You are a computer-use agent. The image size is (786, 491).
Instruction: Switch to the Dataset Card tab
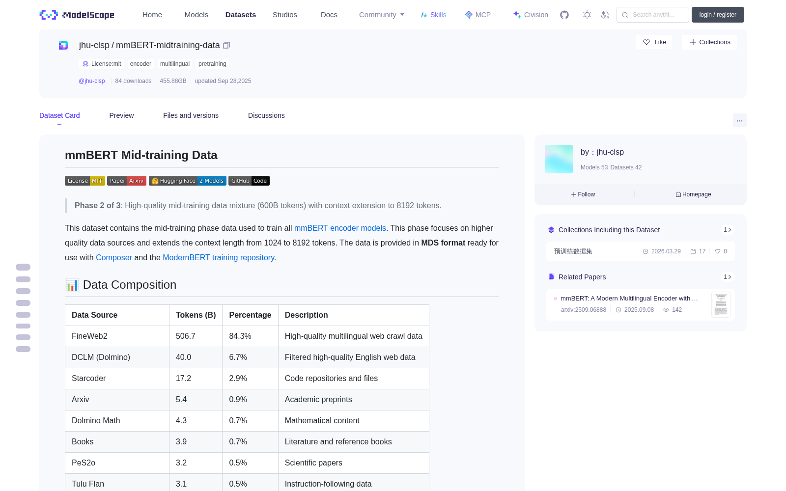click(59, 115)
